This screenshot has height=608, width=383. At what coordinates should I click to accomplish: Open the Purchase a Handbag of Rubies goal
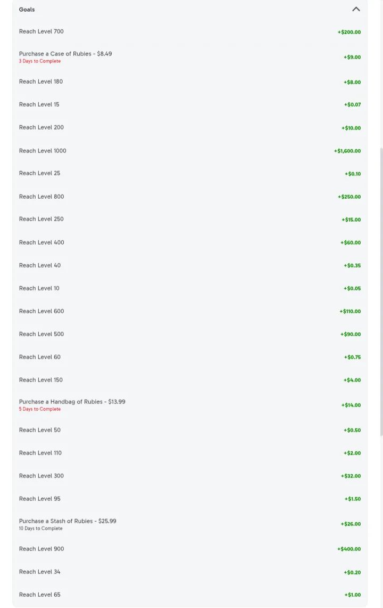click(x=72, y=402)
